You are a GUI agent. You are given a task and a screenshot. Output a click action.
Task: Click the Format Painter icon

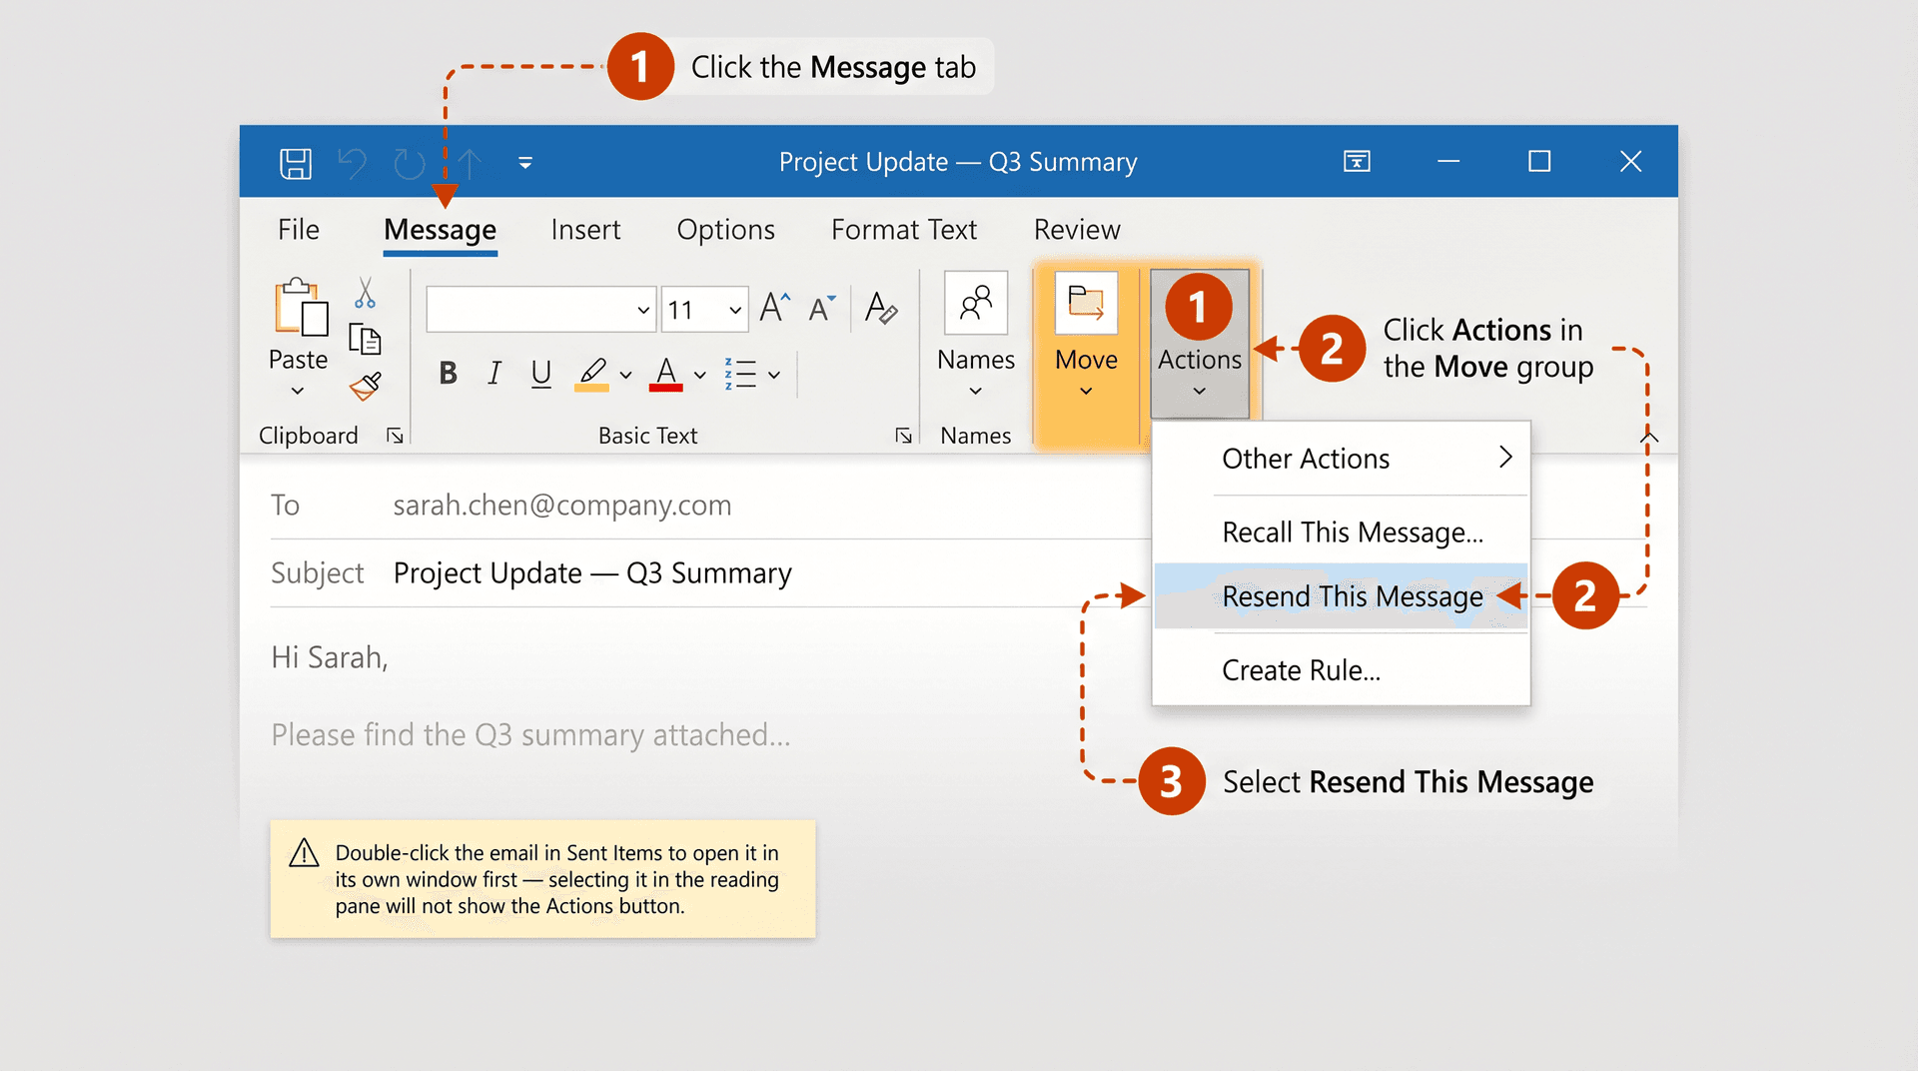(x=366, y=386)
